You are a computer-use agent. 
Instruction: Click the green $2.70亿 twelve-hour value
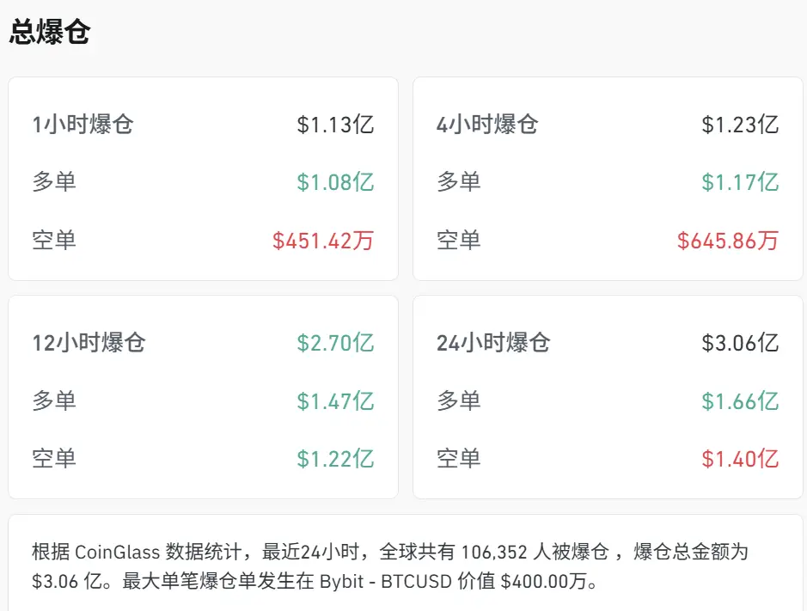[x=334, y=343]
